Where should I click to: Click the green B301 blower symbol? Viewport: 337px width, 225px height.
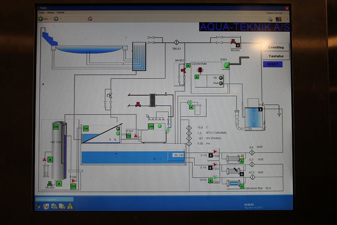[226, 65]
